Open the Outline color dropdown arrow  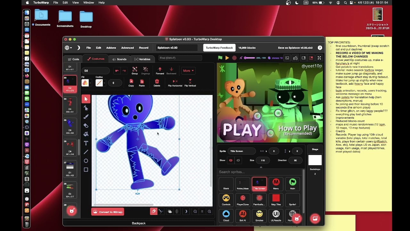point(104,83)
